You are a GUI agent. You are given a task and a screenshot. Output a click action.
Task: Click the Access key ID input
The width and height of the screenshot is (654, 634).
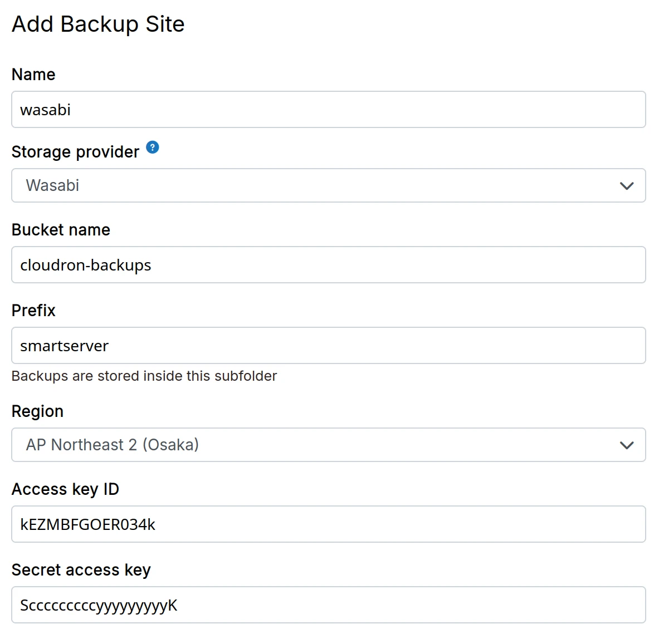[328, 524]
